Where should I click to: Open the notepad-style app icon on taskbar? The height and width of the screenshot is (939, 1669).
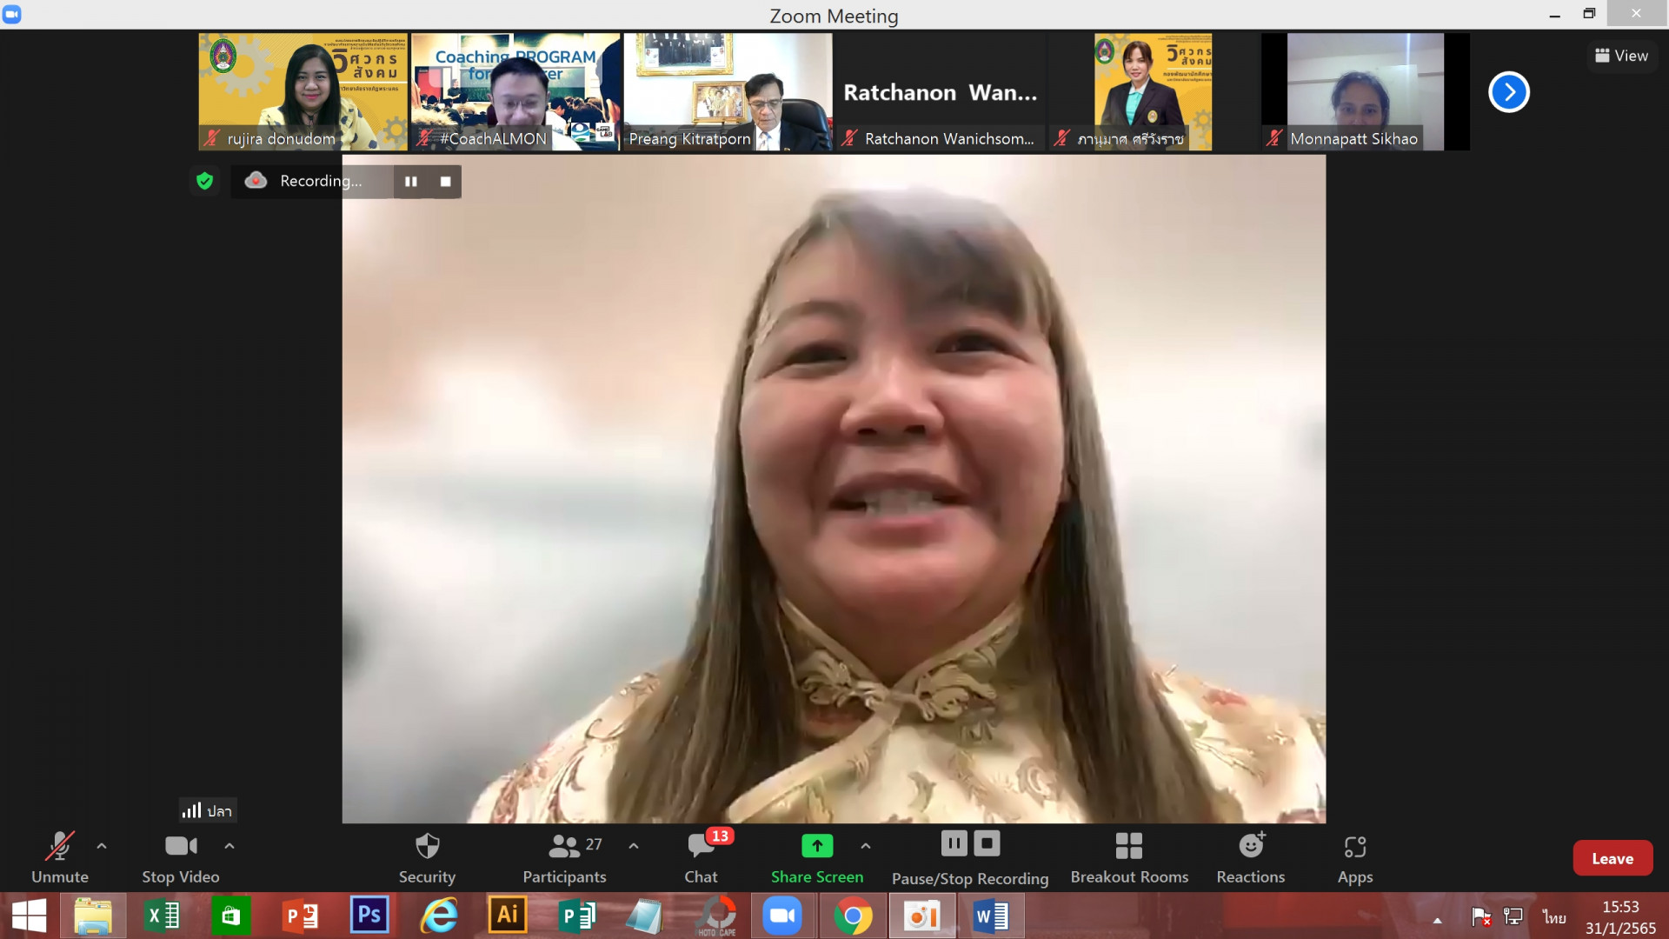point(645,916)
